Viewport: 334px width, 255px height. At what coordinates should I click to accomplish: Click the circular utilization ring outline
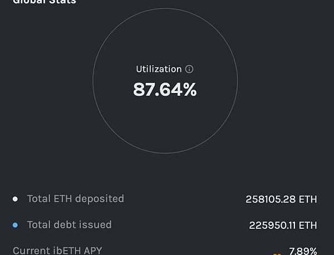tap(93, 81)
